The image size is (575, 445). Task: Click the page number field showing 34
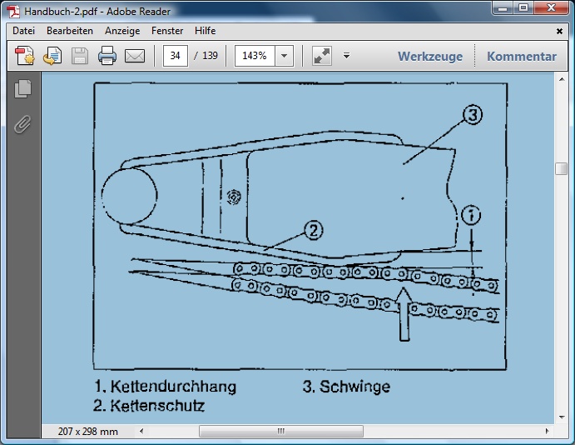click(175, 56)
